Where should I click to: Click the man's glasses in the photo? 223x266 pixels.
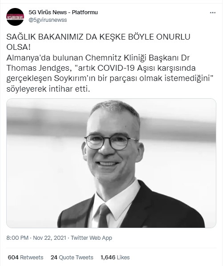coord(111,142)
